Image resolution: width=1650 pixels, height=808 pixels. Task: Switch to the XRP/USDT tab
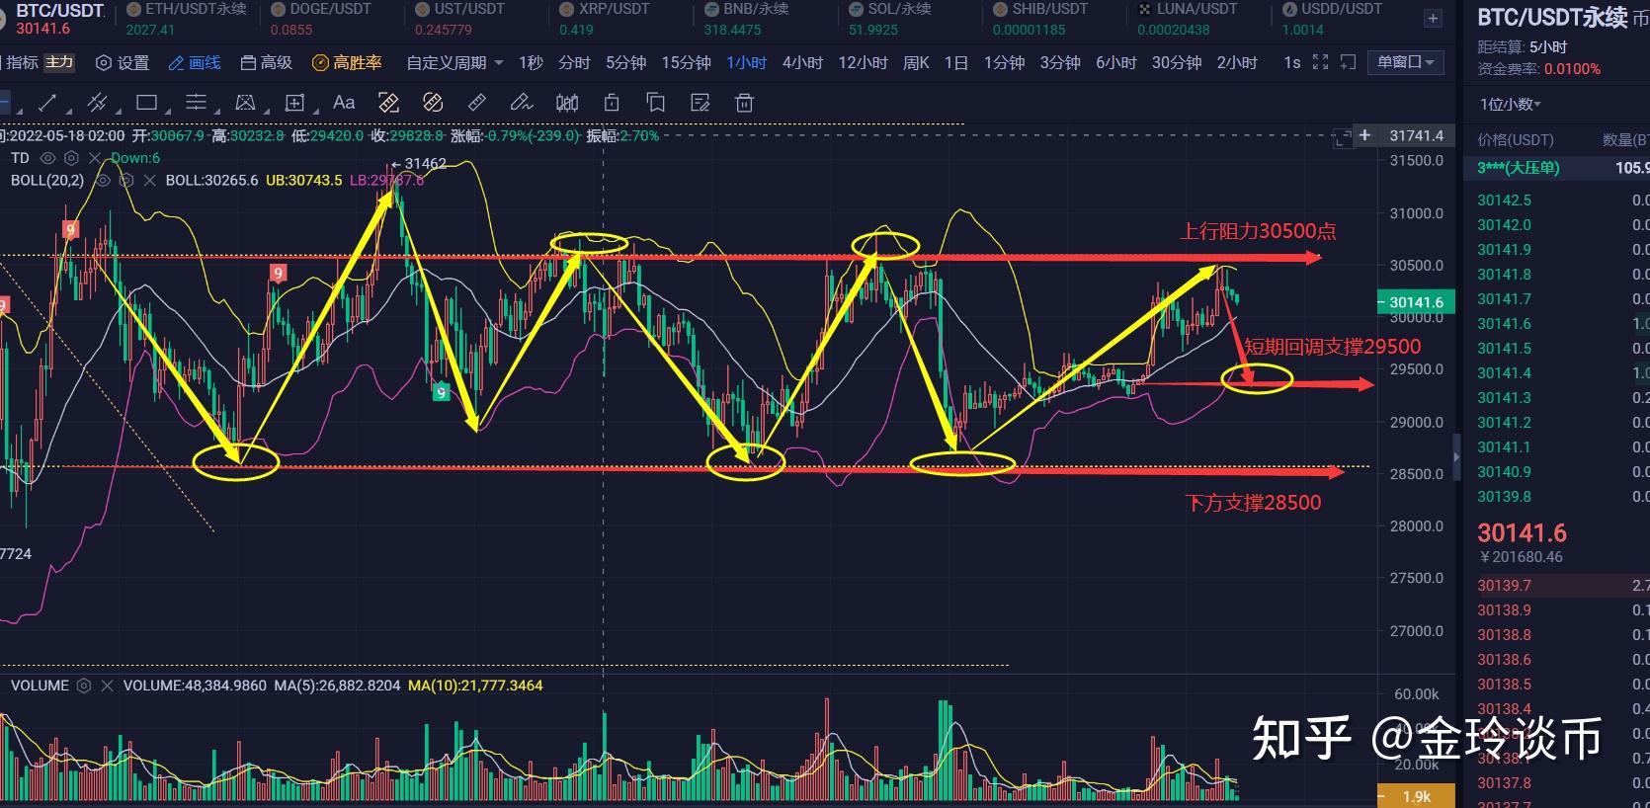pos(605,19)
